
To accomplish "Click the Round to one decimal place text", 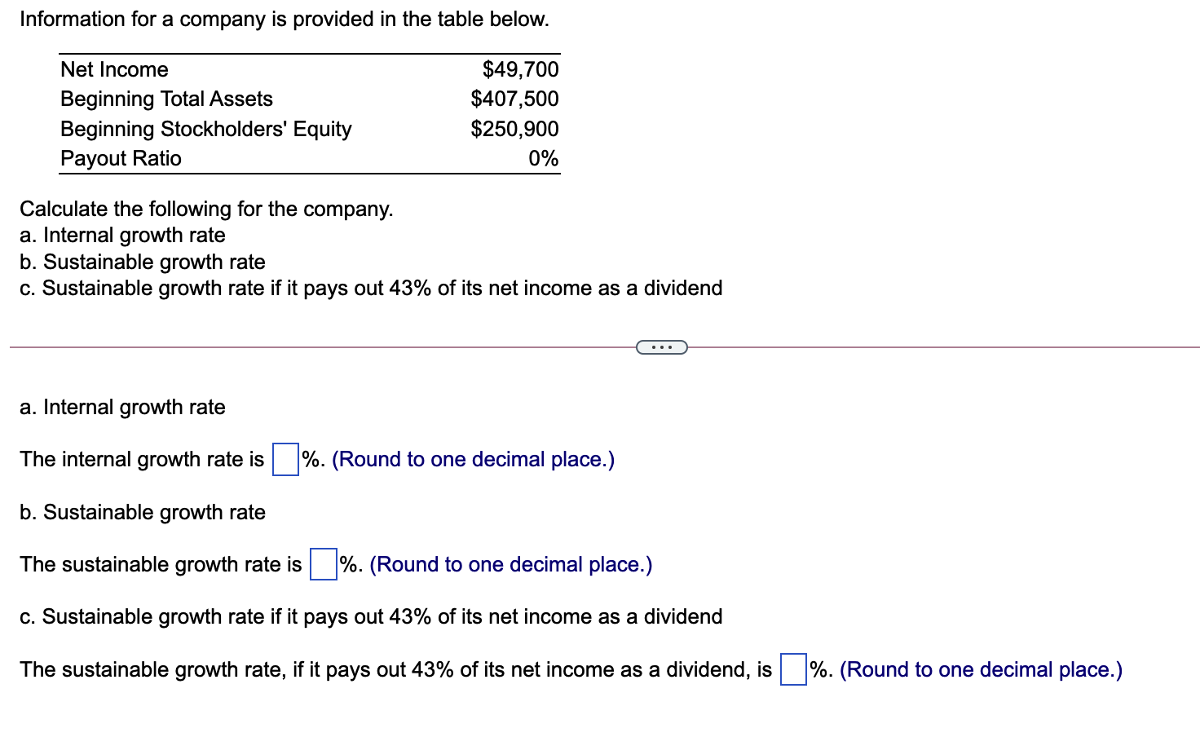I will click(471, 459).
